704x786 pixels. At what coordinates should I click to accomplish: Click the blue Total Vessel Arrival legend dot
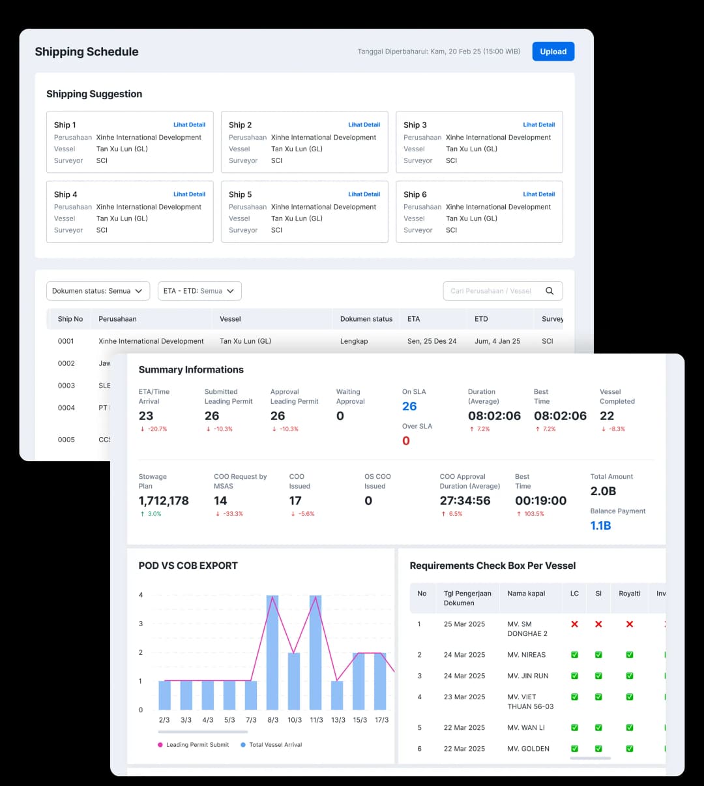[243, 745]
